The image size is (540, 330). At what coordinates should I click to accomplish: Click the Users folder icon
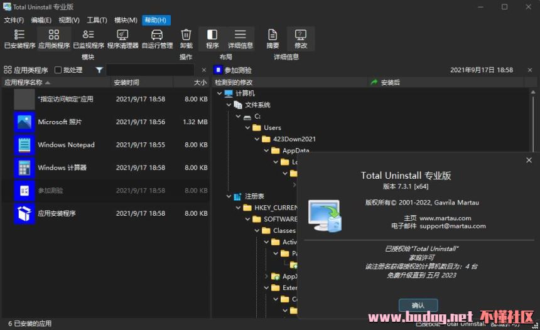[257, 127]
